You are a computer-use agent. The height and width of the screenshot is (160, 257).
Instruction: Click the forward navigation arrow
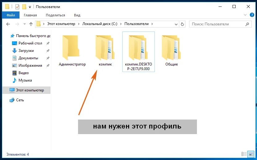tap(17, 24)
